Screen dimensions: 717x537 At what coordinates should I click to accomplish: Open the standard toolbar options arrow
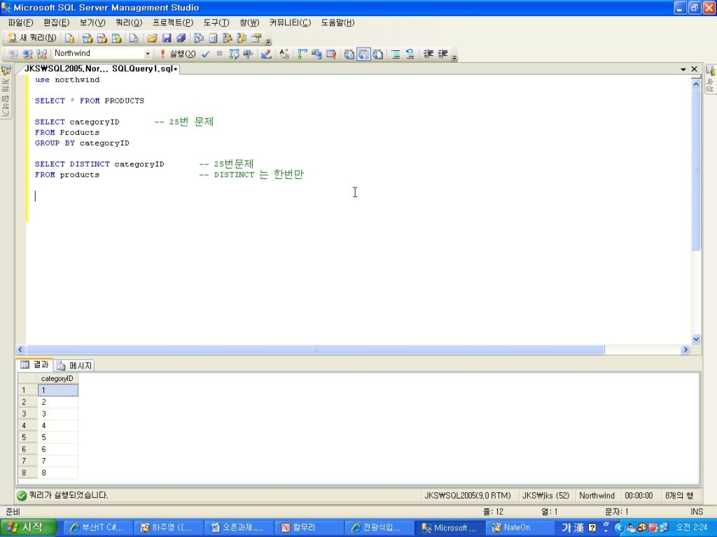coord(268,40)
